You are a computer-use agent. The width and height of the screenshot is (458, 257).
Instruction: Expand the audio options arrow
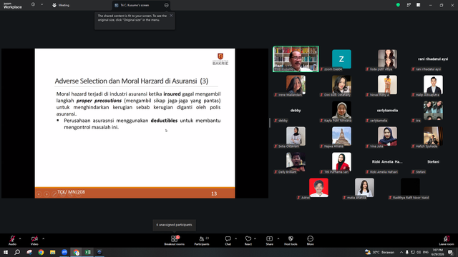coord(20,238)
